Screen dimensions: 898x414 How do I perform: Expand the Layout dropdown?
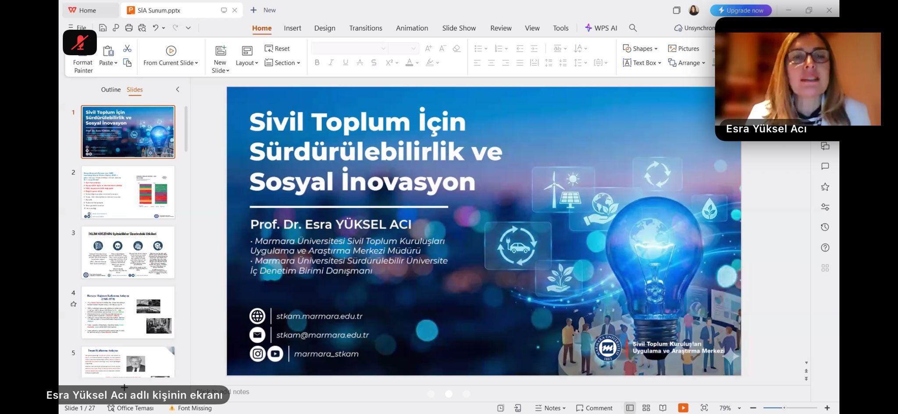[x=247, y=63]
